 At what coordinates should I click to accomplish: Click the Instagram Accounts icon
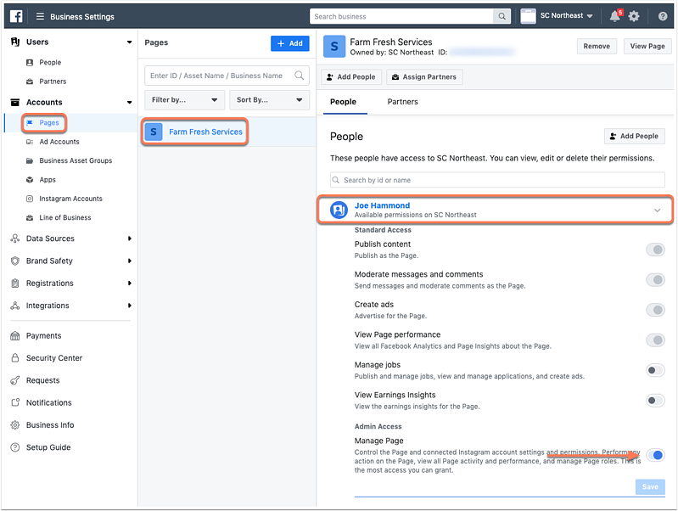tap(30, 199)
